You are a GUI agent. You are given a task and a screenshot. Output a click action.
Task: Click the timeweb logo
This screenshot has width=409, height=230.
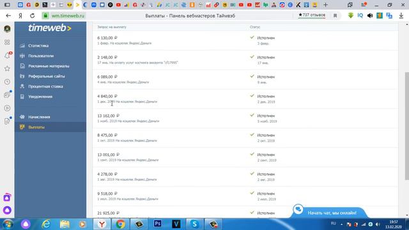(50, 27)
